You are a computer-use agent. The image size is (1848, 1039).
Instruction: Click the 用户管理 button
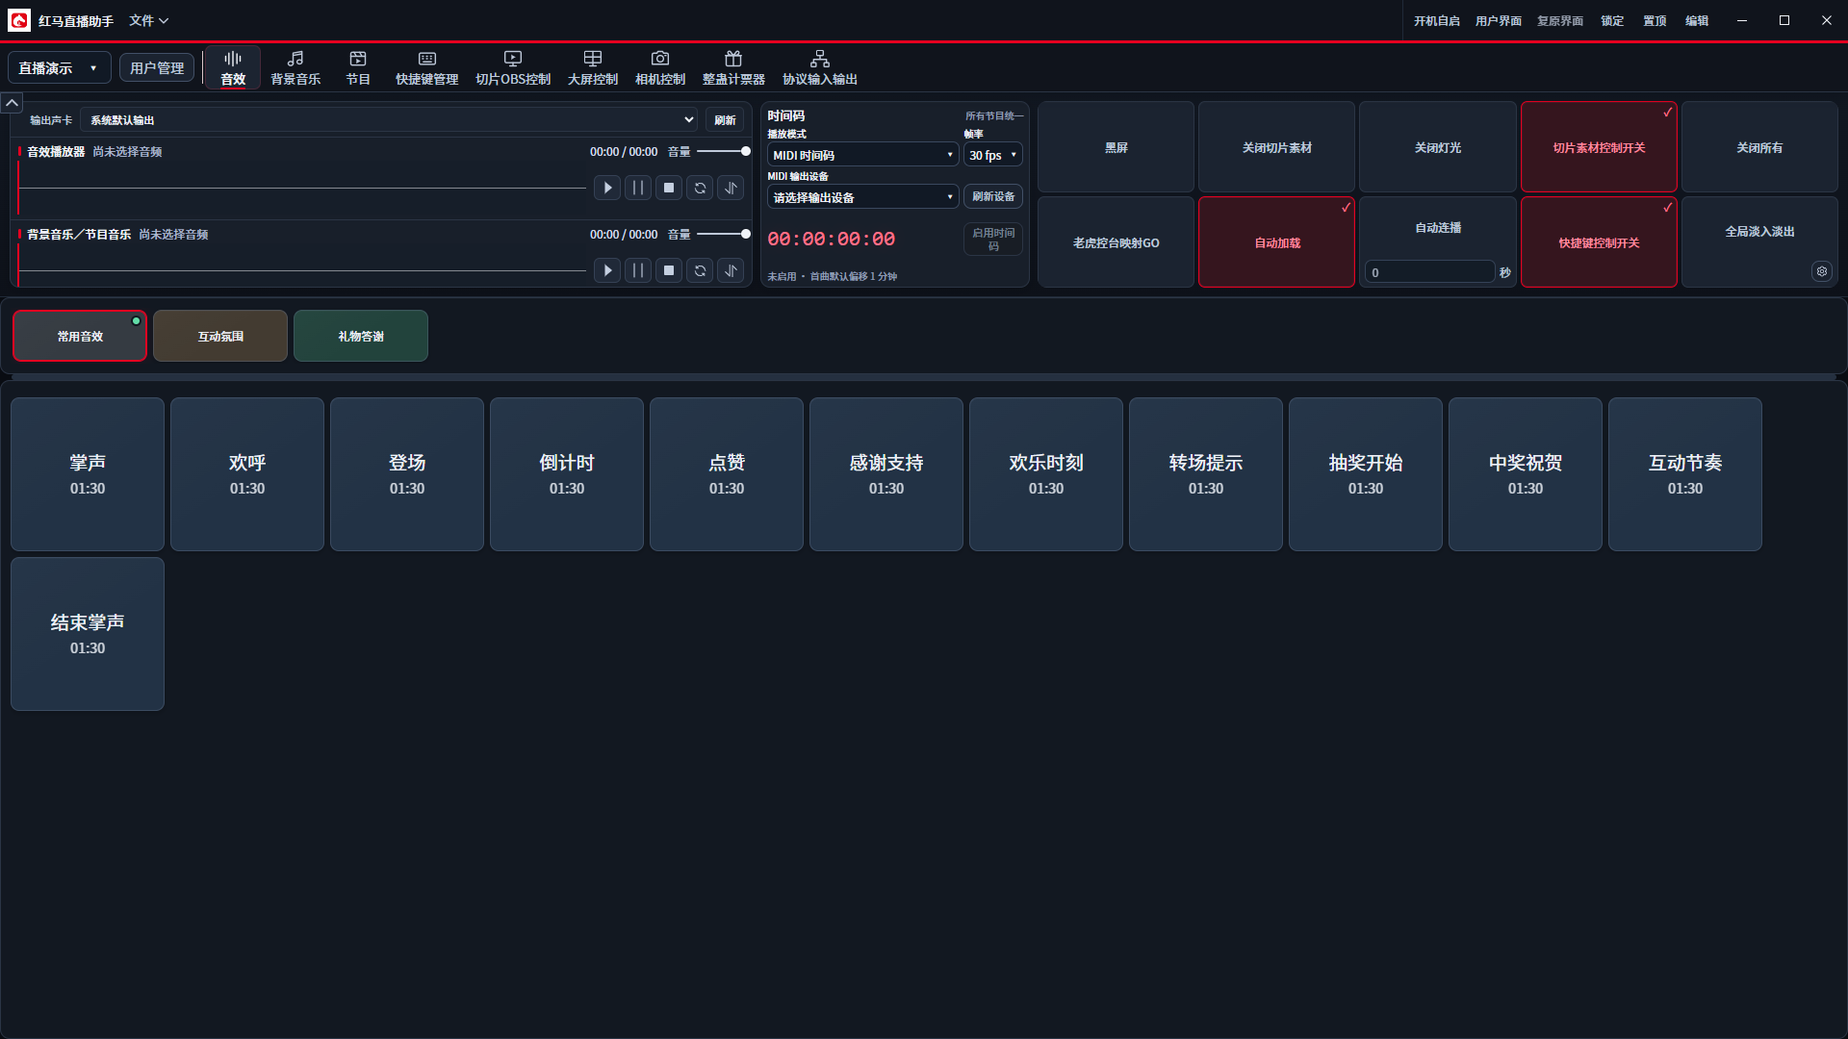click(157, 68)
